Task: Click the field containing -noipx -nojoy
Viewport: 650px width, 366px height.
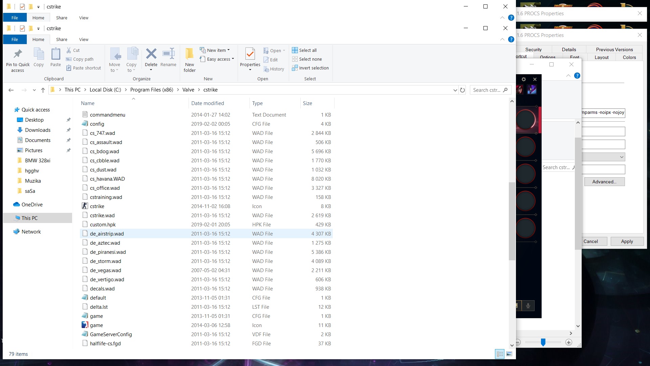Action: pos(603,113)
